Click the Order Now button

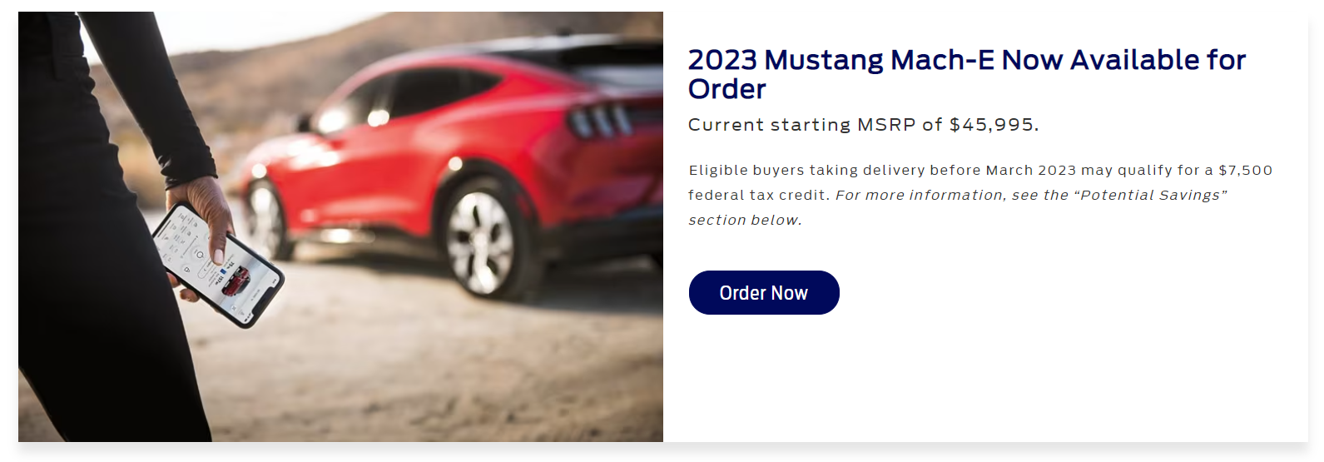[764, 292]
